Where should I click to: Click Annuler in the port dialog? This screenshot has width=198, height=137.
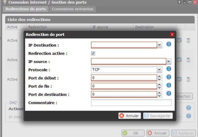(x=130, y=116)
